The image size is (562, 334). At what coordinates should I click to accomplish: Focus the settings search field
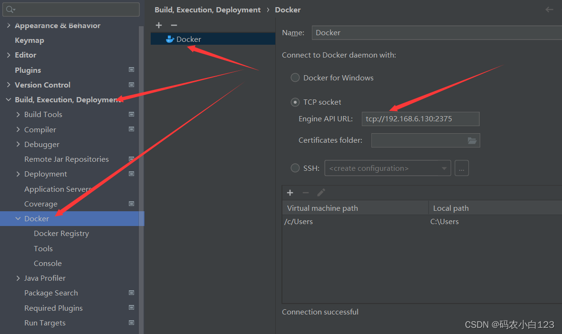click(71, 10)
